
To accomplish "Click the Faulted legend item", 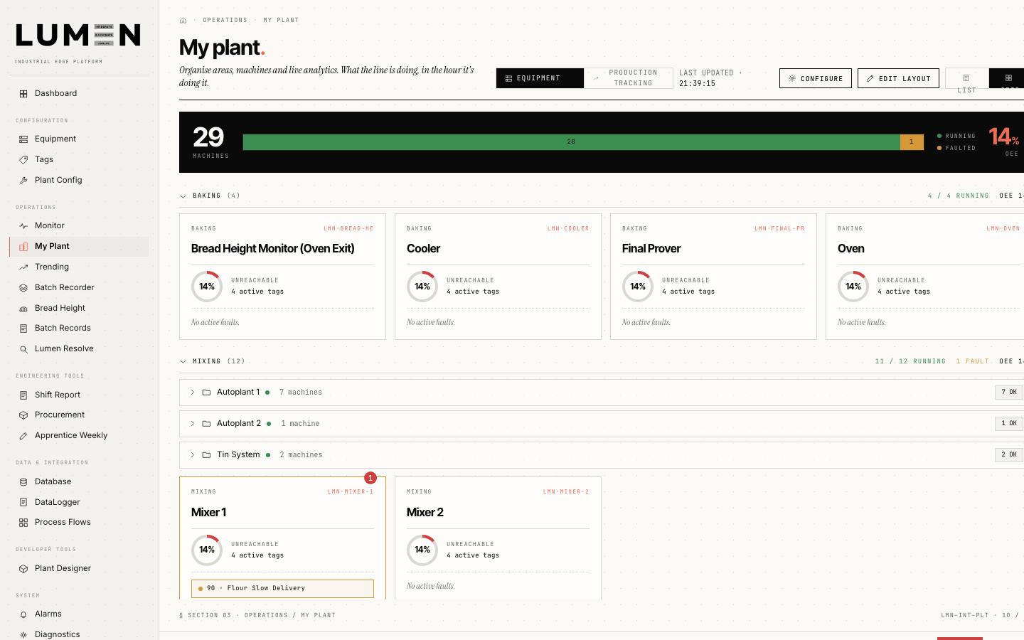I will (x=956, y=149).
